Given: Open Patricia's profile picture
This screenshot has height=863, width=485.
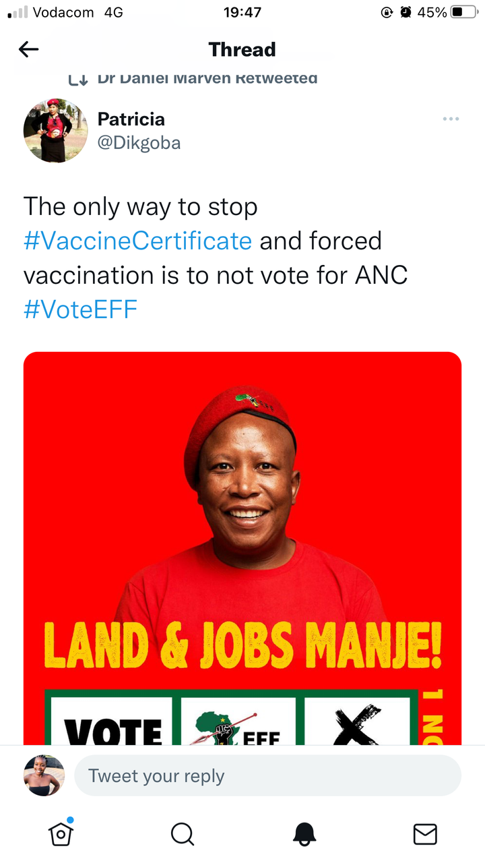Looking at the screenshot, I should coord(56,131).
